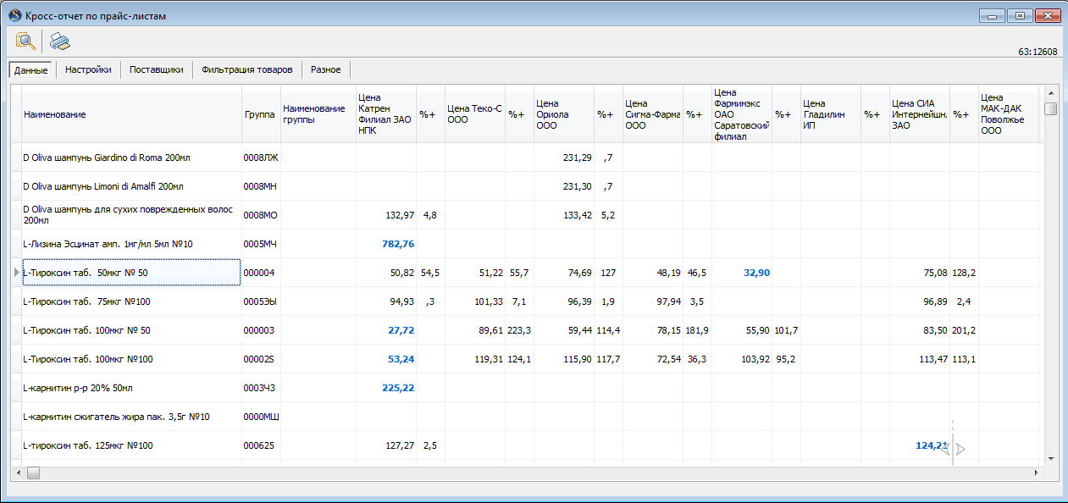Viewport: 1068px width, 503px height.
Task: Click the vertical scrollbar thumb
Action: click(1051, 108)
